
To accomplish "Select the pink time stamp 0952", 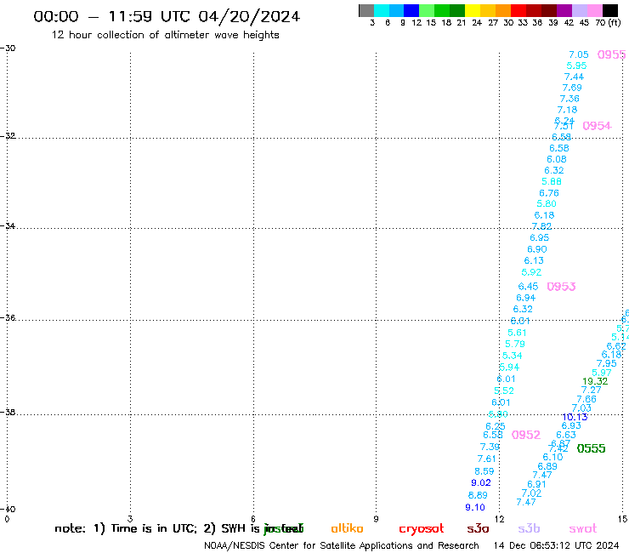I will click(x=526, y=435).
